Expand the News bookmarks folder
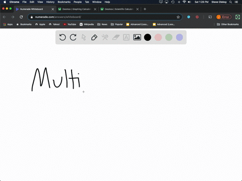Screen dimensions: 242x181 pyautogui.click(x=102, y=24)
